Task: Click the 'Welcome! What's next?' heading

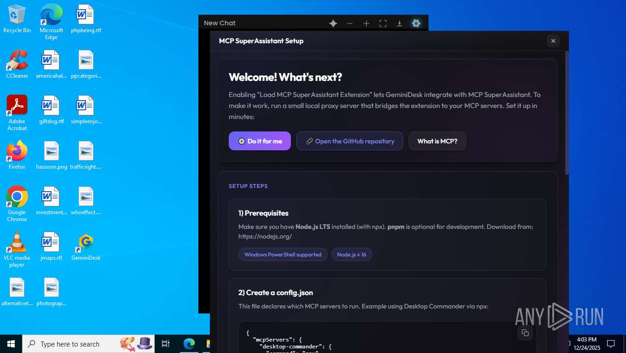Action: pos(285,77)
